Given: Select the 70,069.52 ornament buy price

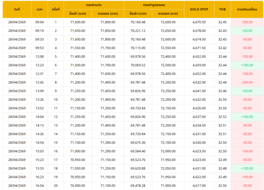Looking at the screenshot, I should click(138, 65).
